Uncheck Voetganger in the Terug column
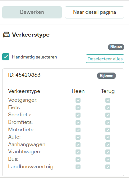129x182 pixels. point(108,100)
